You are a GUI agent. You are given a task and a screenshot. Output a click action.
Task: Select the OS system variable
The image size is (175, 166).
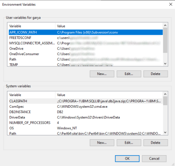tap(86, 128)
